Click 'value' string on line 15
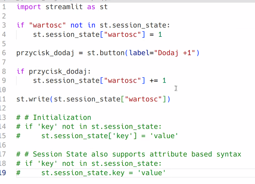Image resolution: width=255 pixels, height=184 pixels. pyautogui.click(x=164, y=136)
